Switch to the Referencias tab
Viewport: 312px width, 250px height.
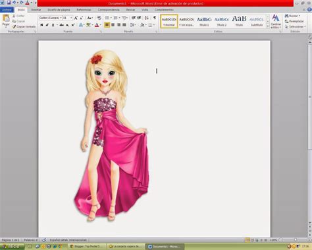tap(84, 10)
